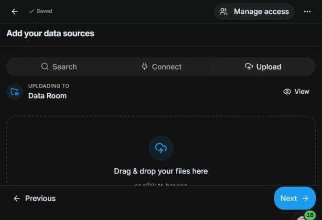The width and height of the screenshot is (322, 220).
Task: Open the three-dot more options menu
Action: click(307, 12)
